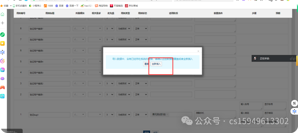
Task: Click the blue network floating icon on right edge
Action: 295,111
